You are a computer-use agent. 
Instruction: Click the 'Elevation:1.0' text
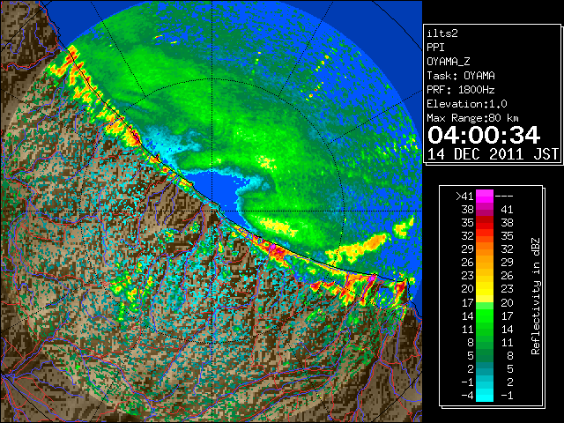point(467,104)
